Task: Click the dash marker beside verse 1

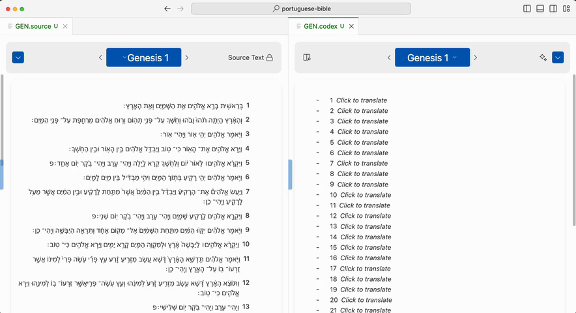Action: point(318,100)
